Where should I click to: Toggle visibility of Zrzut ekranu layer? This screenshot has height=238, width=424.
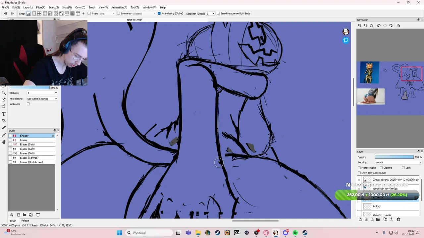(x=359, y=180)
